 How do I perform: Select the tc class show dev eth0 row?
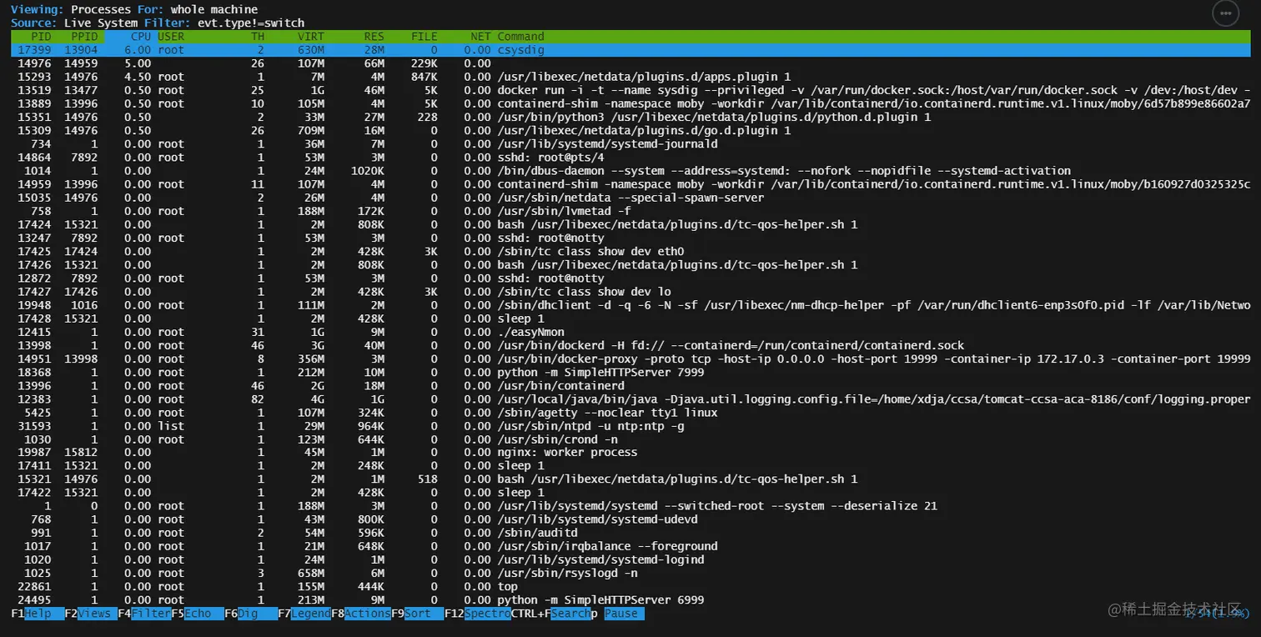(x=630, y=251)
